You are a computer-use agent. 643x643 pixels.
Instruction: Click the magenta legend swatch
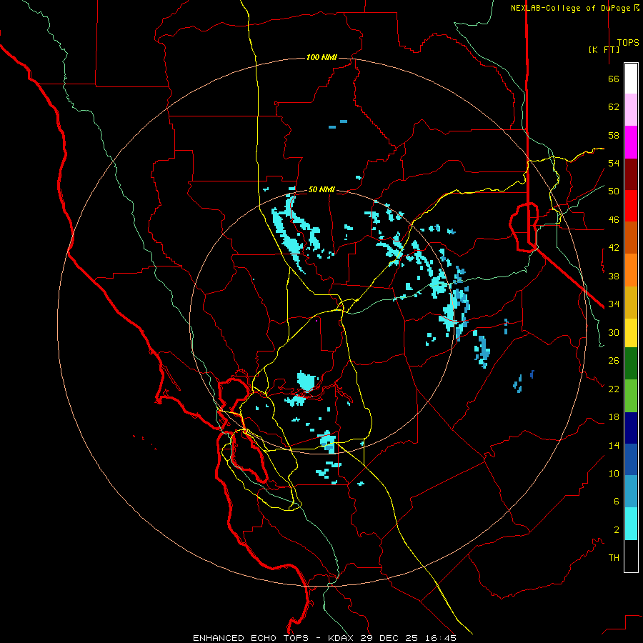631,142
